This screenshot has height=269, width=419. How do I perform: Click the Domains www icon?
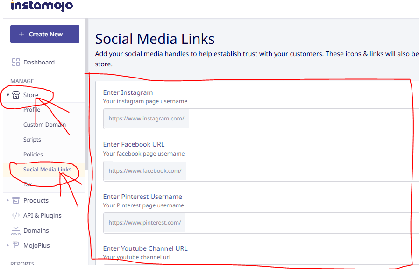pos(16,230)
